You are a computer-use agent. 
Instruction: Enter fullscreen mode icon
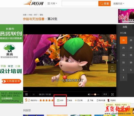coord(112,94)
